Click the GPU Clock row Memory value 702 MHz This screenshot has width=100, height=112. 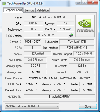point(59,84)
